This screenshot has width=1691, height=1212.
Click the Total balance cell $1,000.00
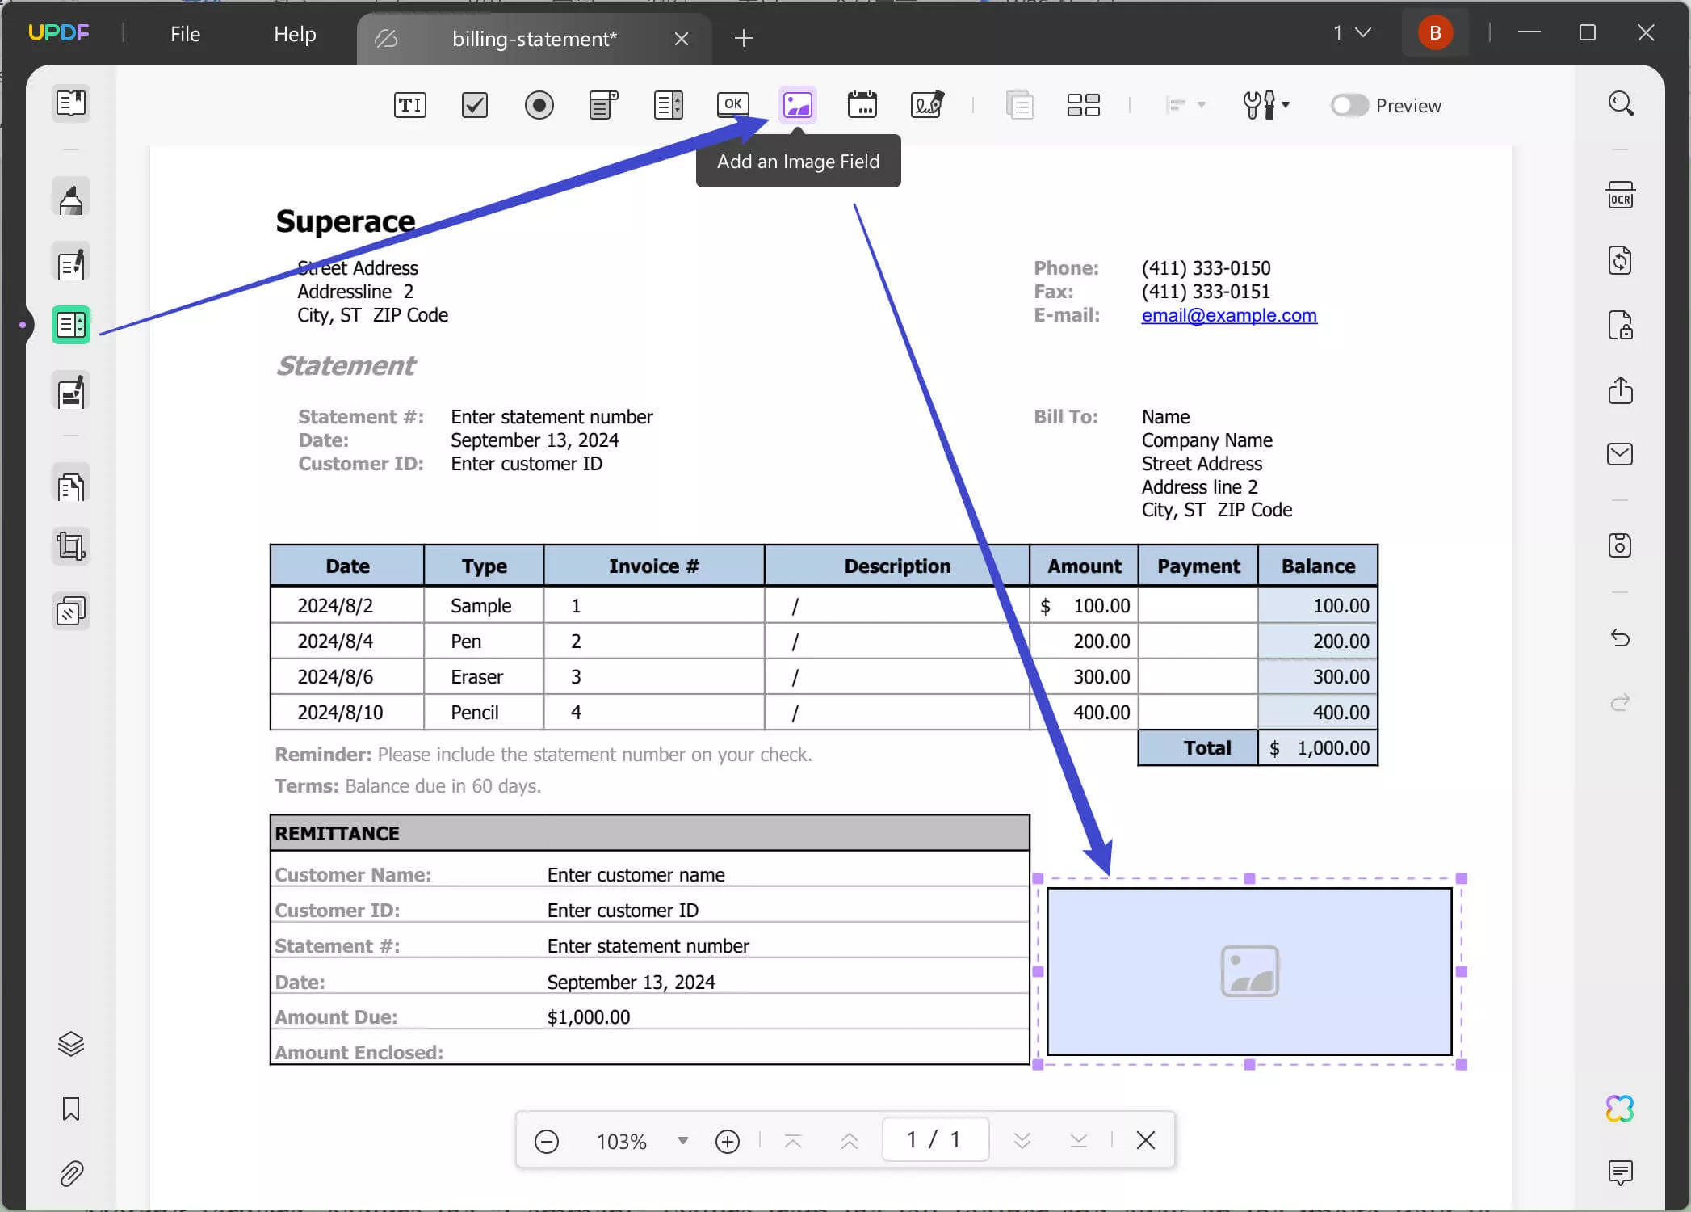[x=1318, y=748]
